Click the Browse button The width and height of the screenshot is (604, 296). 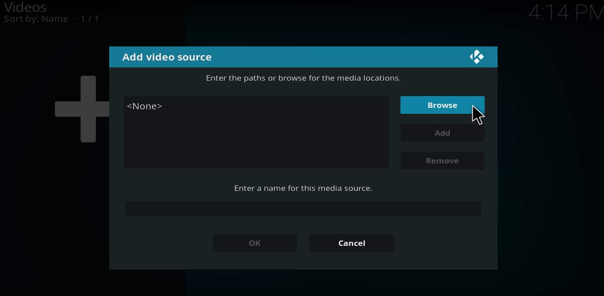coord(442,105)
